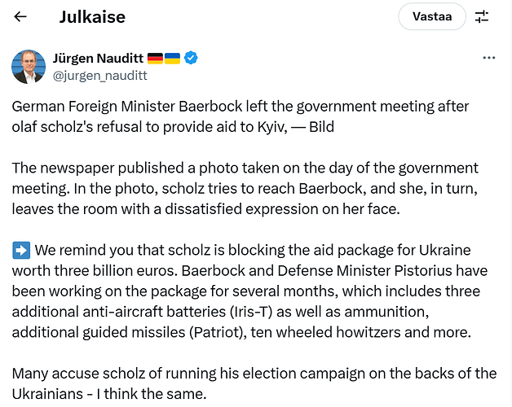Click the Ukrainian flag emoji
The height and width of the screenshot is (407, 512).
[172, 59]
